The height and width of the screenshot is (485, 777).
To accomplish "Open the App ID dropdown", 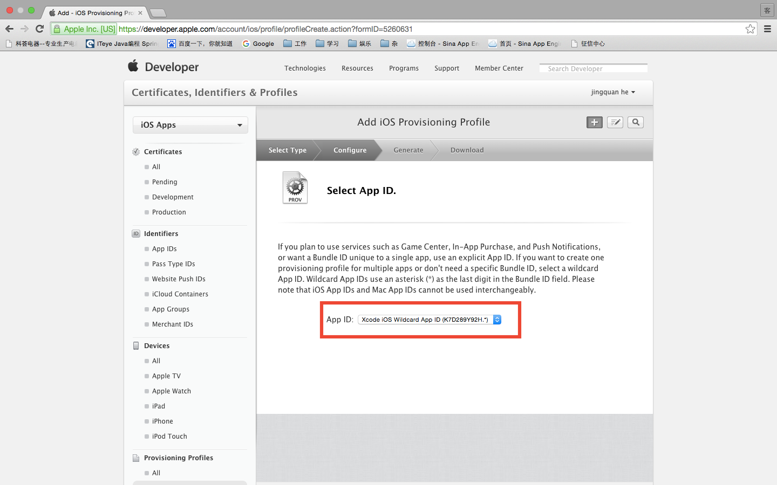I will [430, 320].
